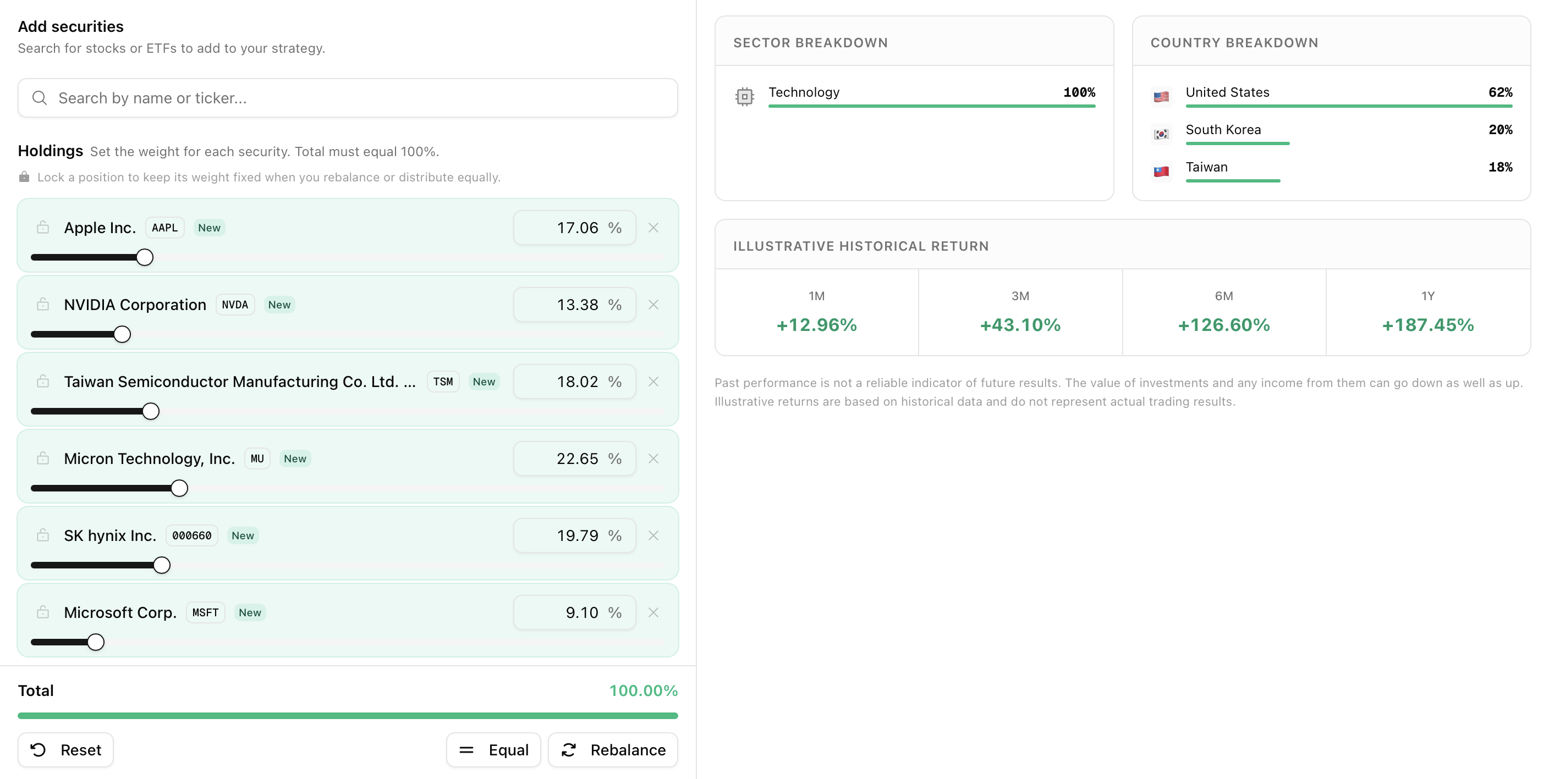The image size is (1549, 779).
Task: Toggle lock on Micron Technology position
Action: coord(43,458)
